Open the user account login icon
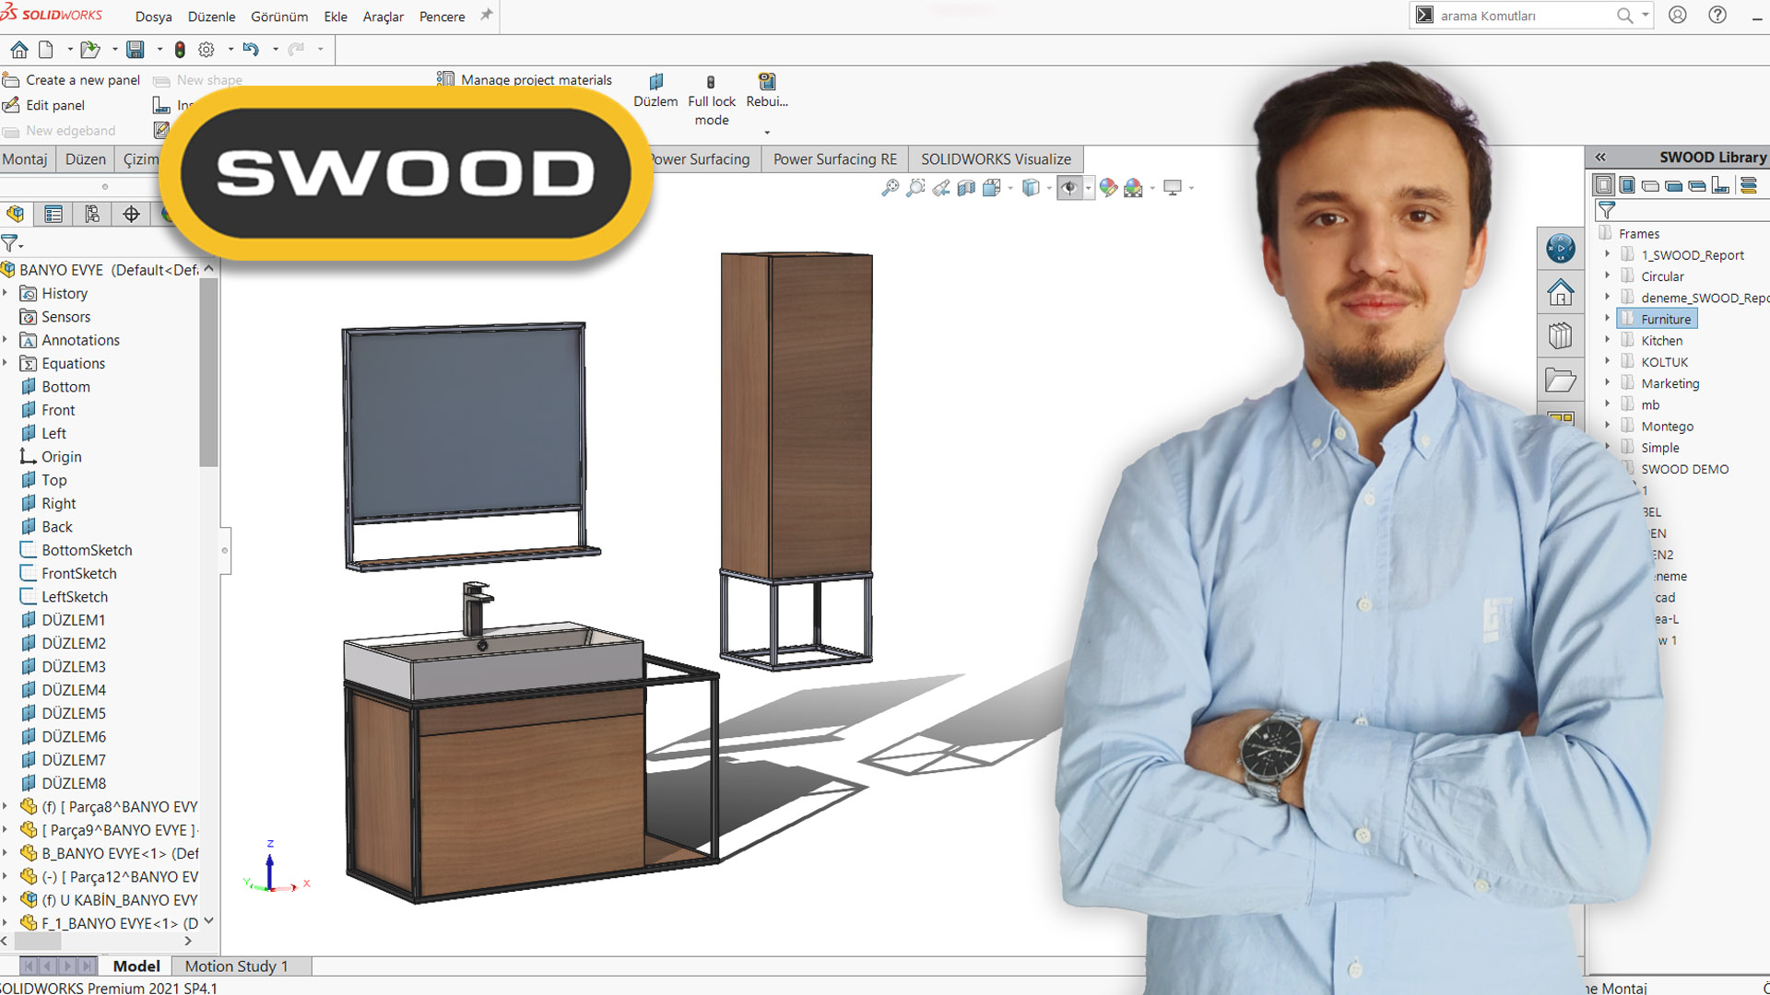Image resolution: width=1770 pixels, height=995 pixels. tap(1678, 16)
